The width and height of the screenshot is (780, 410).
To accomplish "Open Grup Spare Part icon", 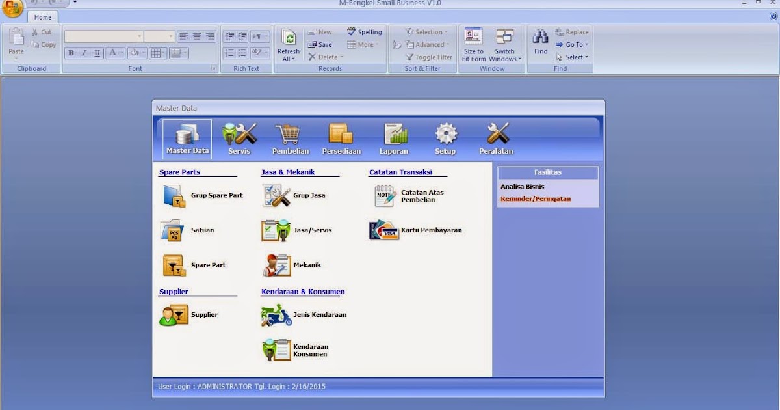I will (174, 196).
